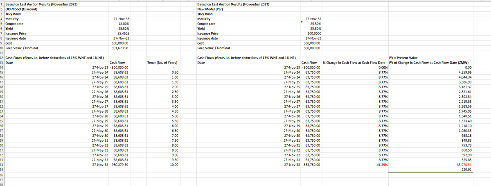Select row 34 via its row header
The width and height of the screenshot is (491, 186).
(2, 164)
